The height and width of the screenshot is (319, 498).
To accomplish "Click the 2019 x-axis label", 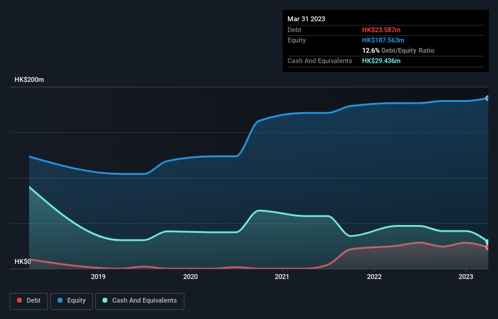I will coord(98,277).
